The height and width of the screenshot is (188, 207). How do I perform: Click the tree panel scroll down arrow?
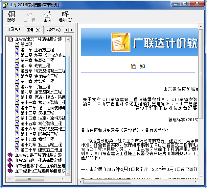point(68,173)
